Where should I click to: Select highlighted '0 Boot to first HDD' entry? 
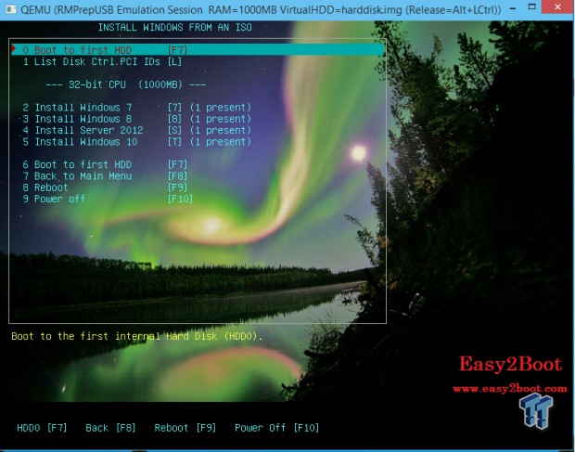click(198, 49)
